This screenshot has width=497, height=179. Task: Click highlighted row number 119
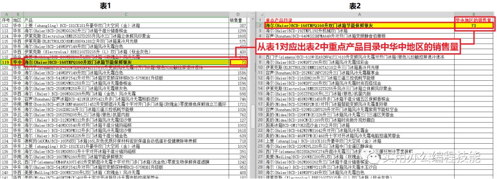coord(6,62)
